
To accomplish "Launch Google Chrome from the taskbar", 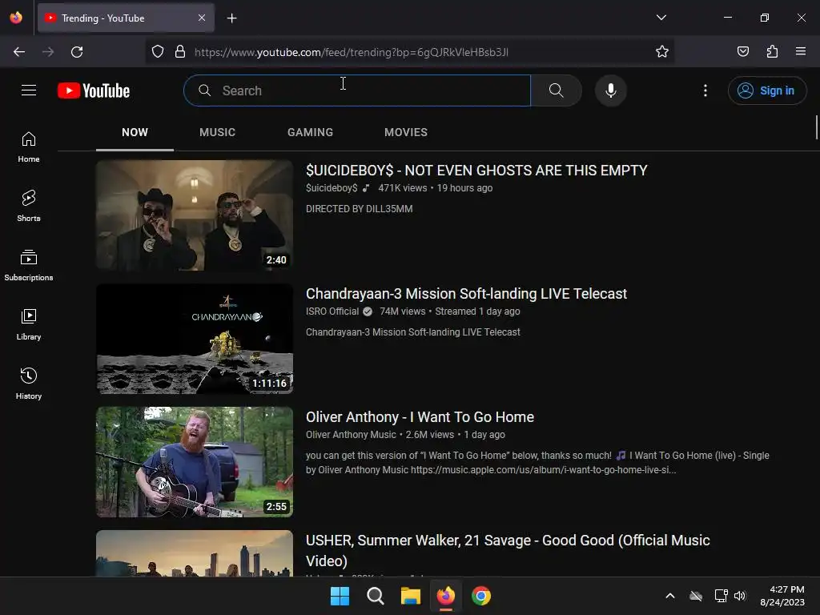I will 481,596.
